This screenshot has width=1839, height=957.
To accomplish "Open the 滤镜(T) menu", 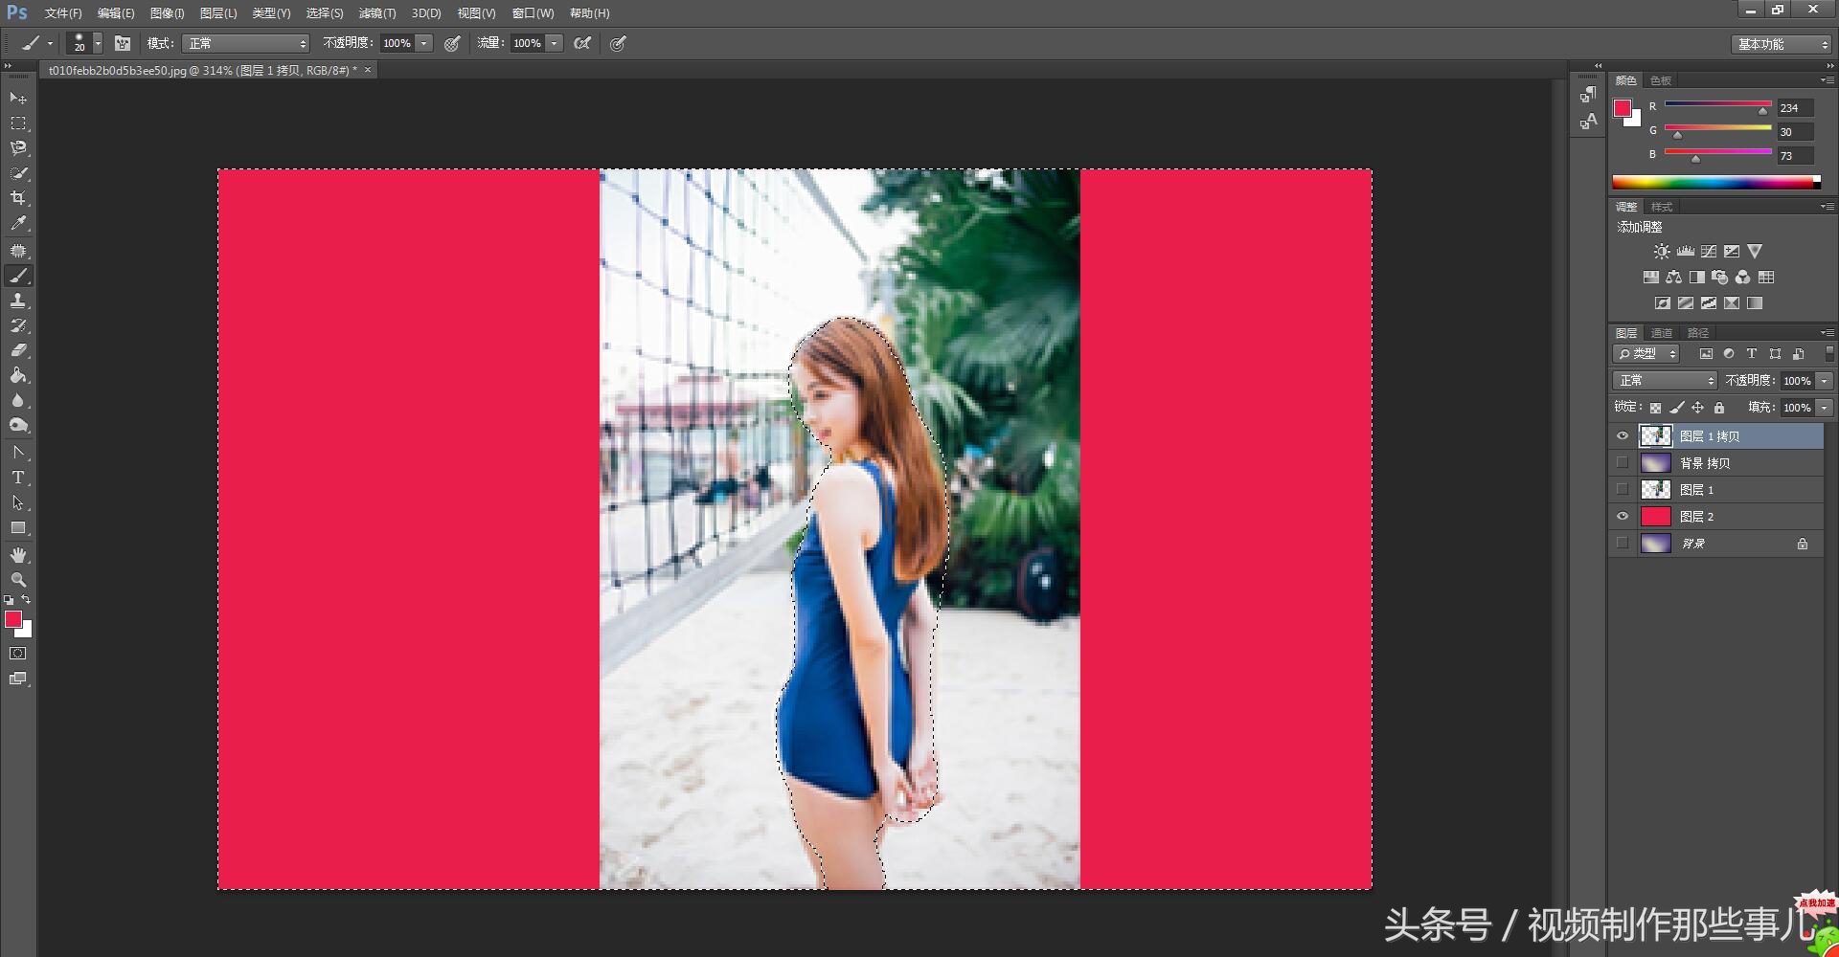I will click(x=376, y=13).
